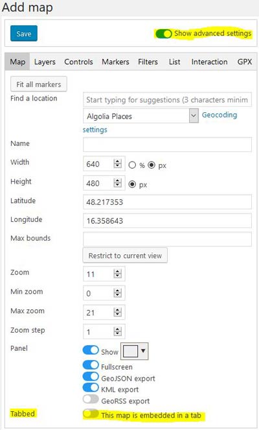The height and width of the screenshot is (430, 259).
Task: Click the Zoom step spinner arrows
Action: pos(117,331)
